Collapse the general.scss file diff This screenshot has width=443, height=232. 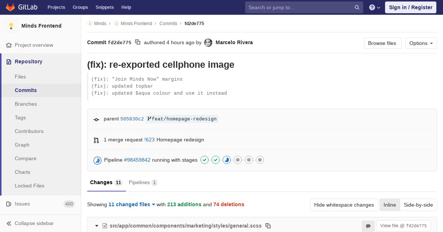(97, 226)
